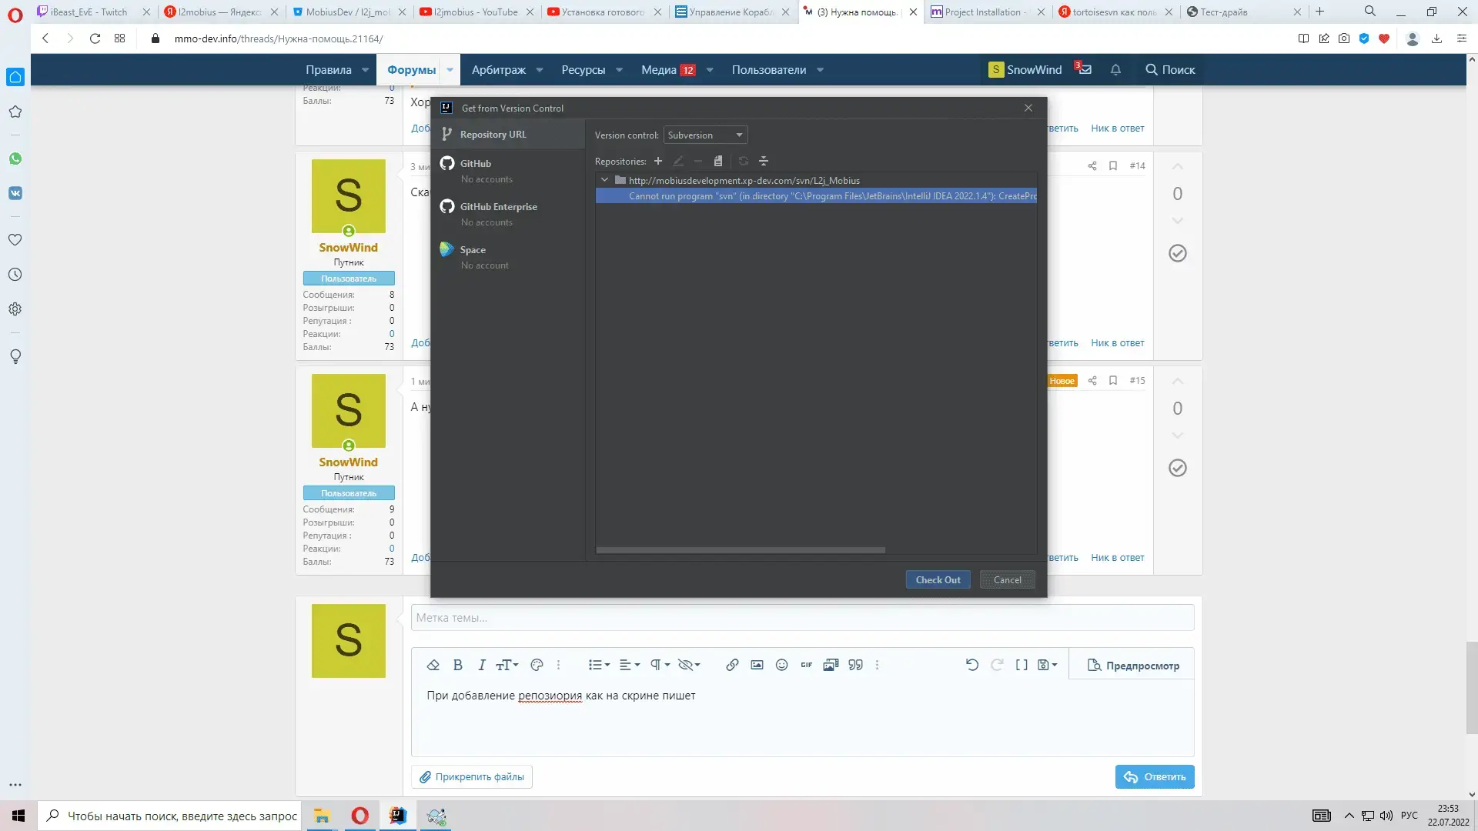Close the Get from Version Control dialog
This screenshot has height=831, width=1478.
point(1028,108)
